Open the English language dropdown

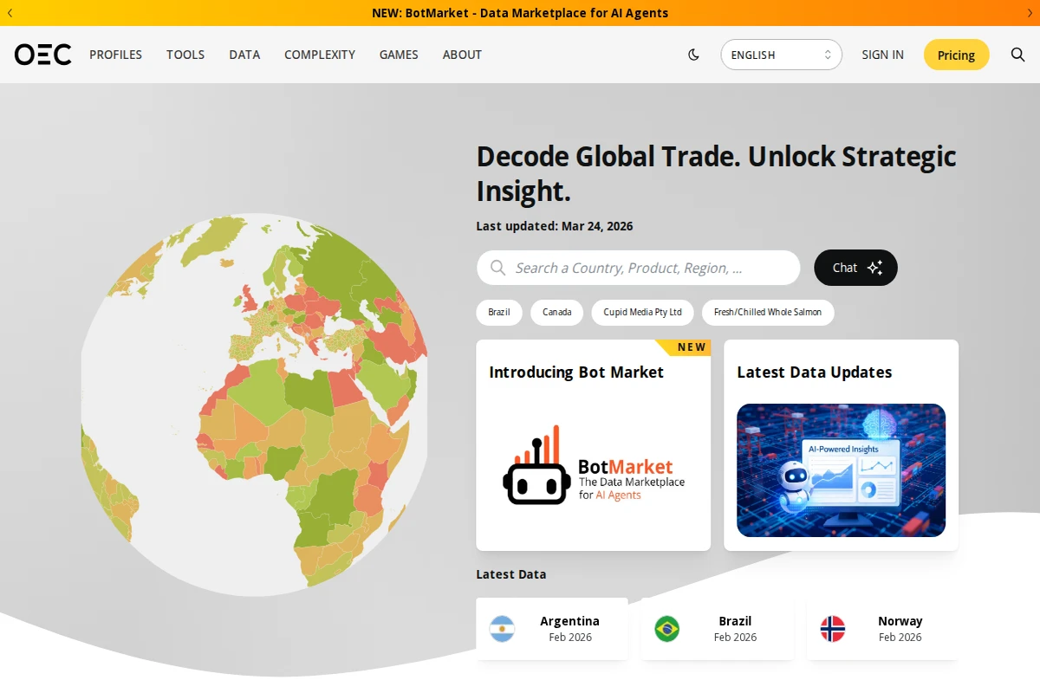pyautogui.click(x=781, y=55)
